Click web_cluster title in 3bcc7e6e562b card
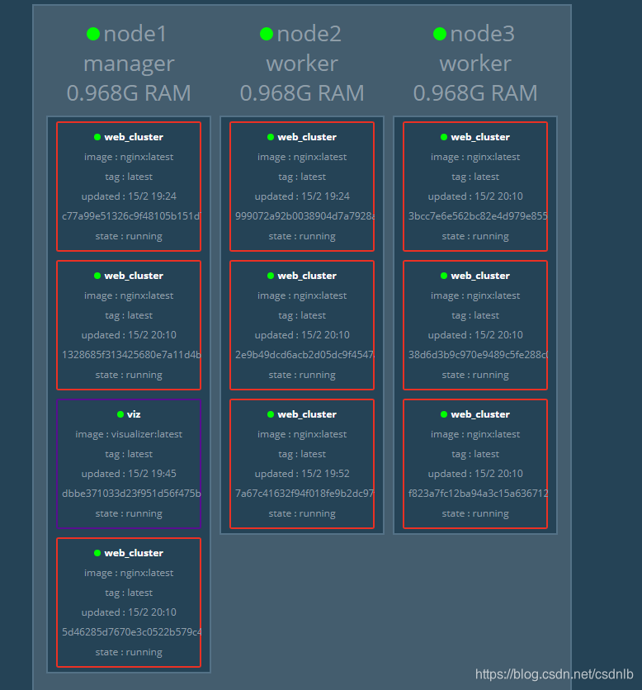This screenshot has width=642, height=690. [480, 137]
